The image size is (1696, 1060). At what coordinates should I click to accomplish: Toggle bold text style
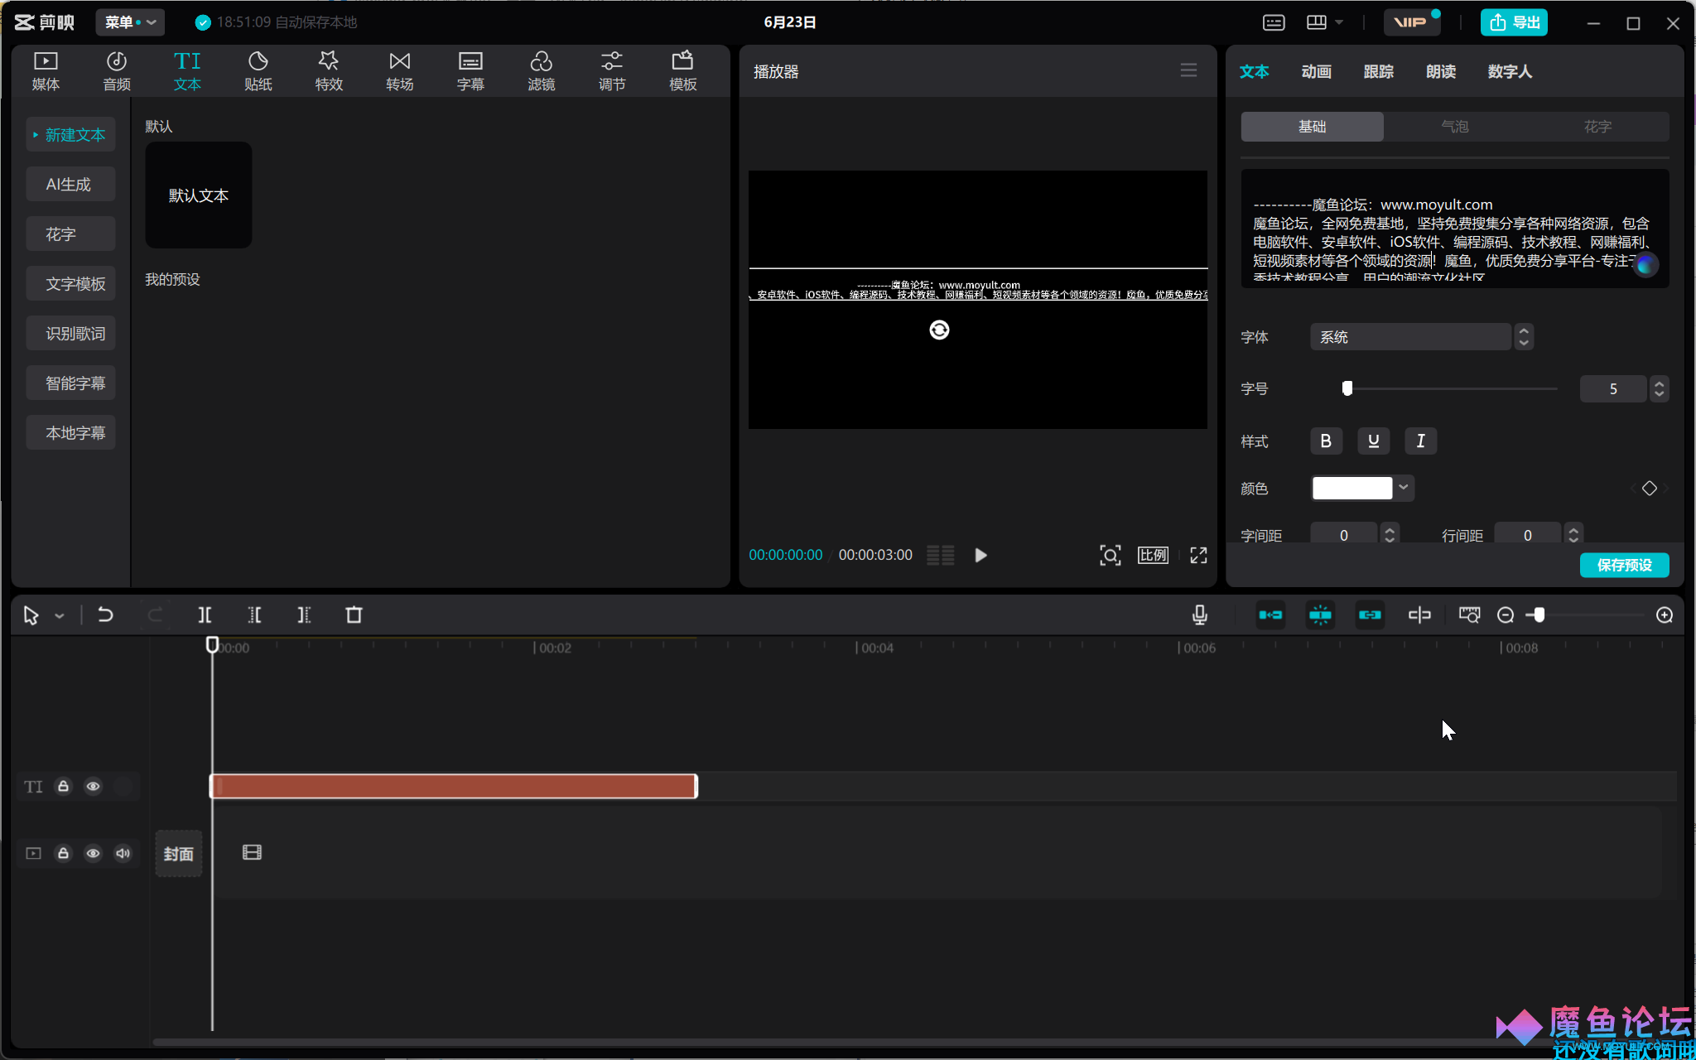coord(1326,441)
